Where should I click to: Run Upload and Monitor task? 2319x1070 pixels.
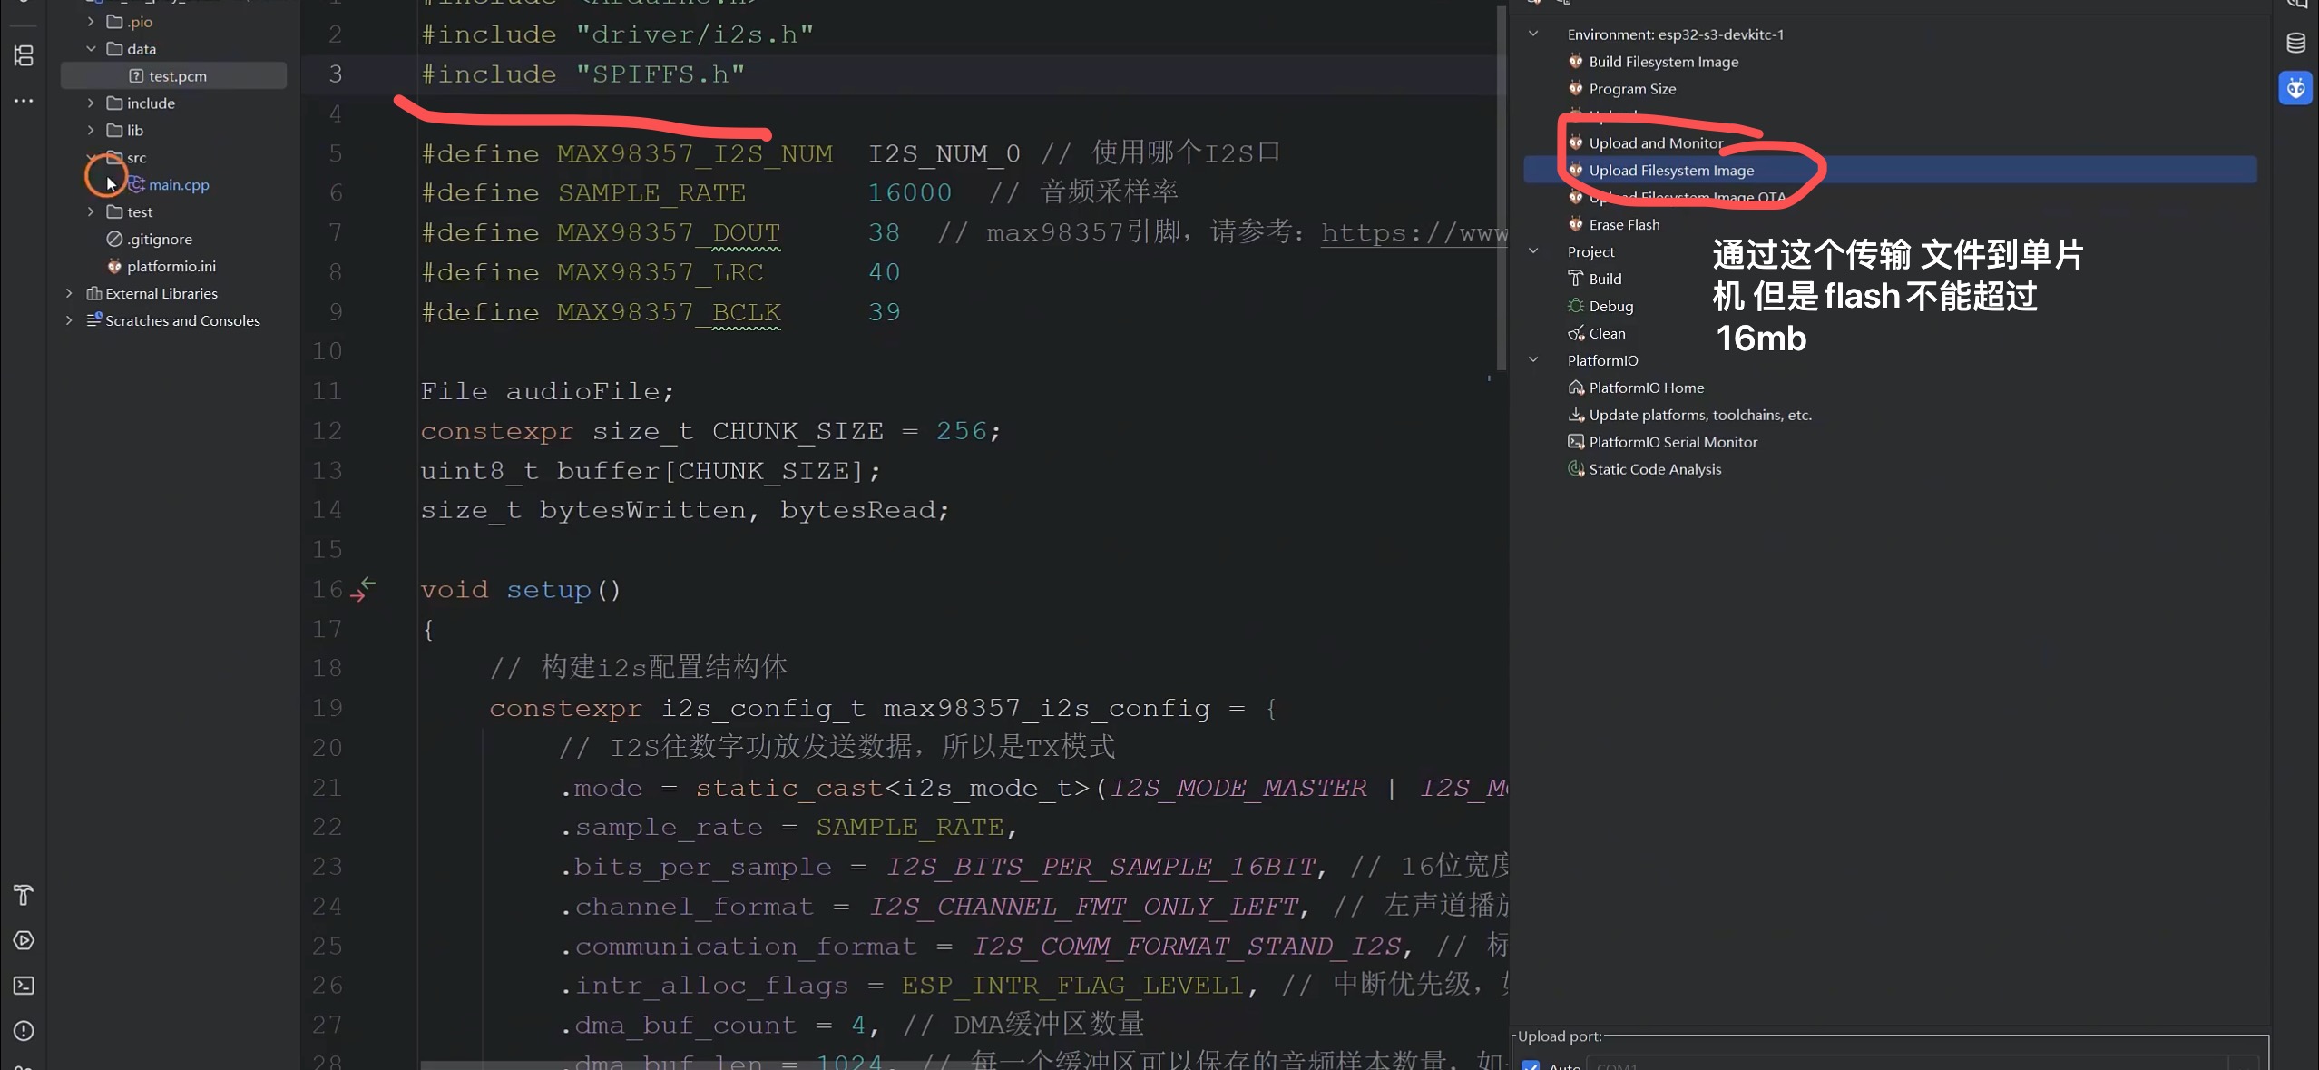1655,143
